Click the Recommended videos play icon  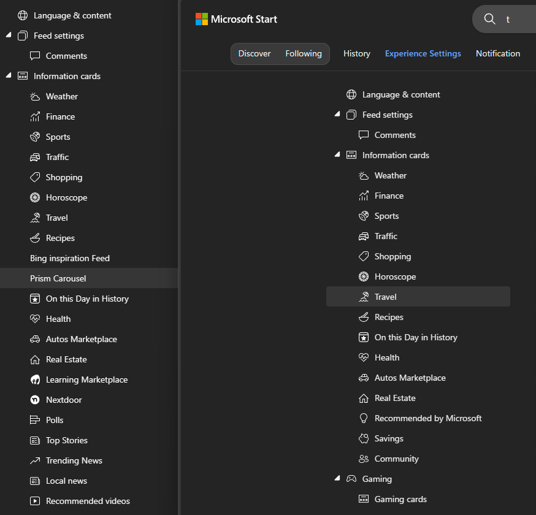35,501
